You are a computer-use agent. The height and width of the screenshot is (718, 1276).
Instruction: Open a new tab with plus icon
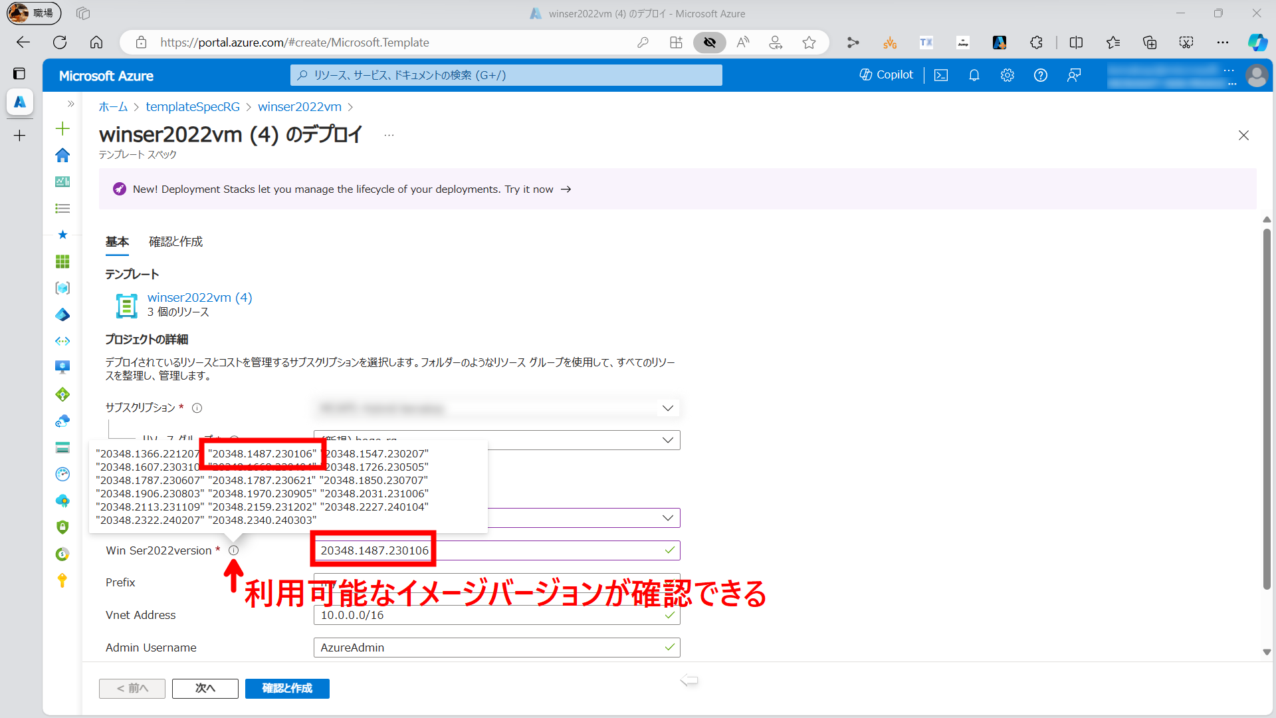tap(20, 136)
